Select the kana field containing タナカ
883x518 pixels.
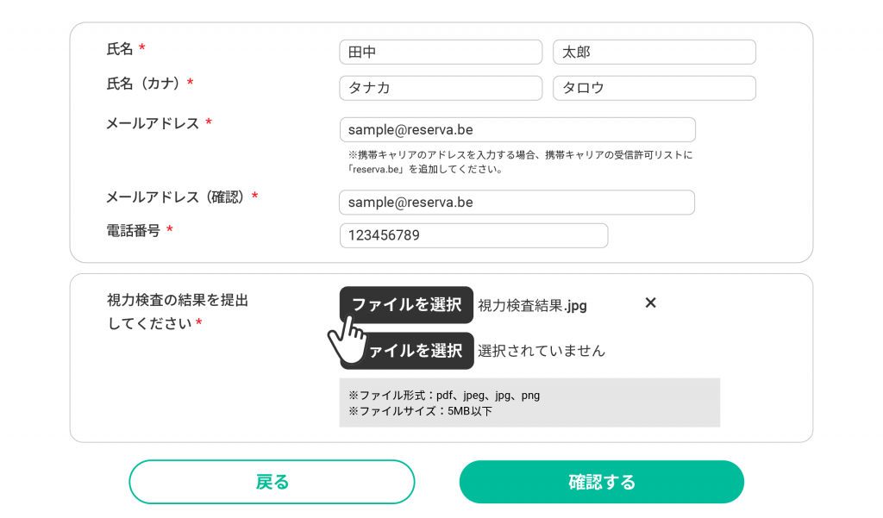pyautogui.click(x=441, y=88)
